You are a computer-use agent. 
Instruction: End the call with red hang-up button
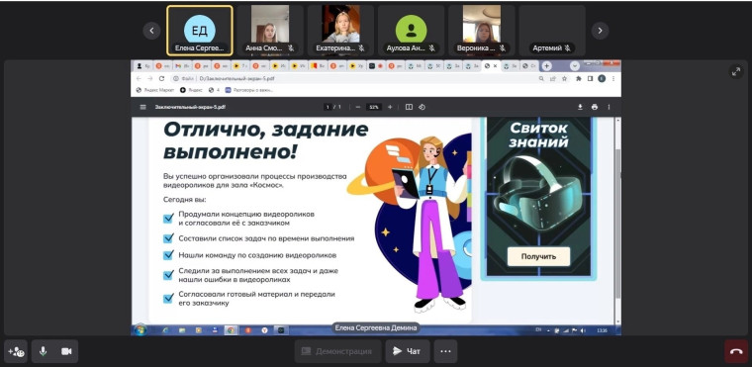coord(736,351)
